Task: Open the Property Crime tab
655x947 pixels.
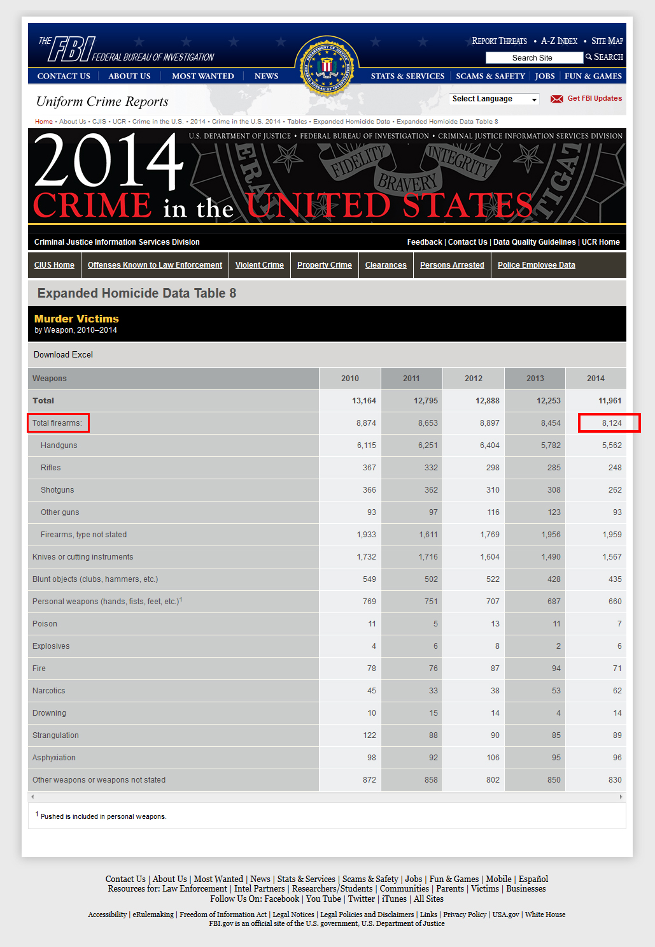Action: coord(325,265)
